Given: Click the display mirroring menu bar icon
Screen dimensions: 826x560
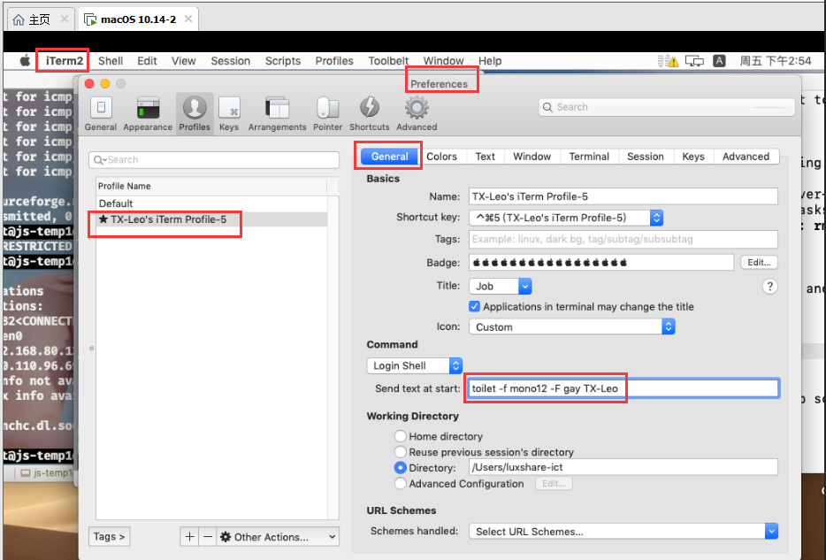Looking at the screenshot, I should pyautogui.click(x=694, y=61).
